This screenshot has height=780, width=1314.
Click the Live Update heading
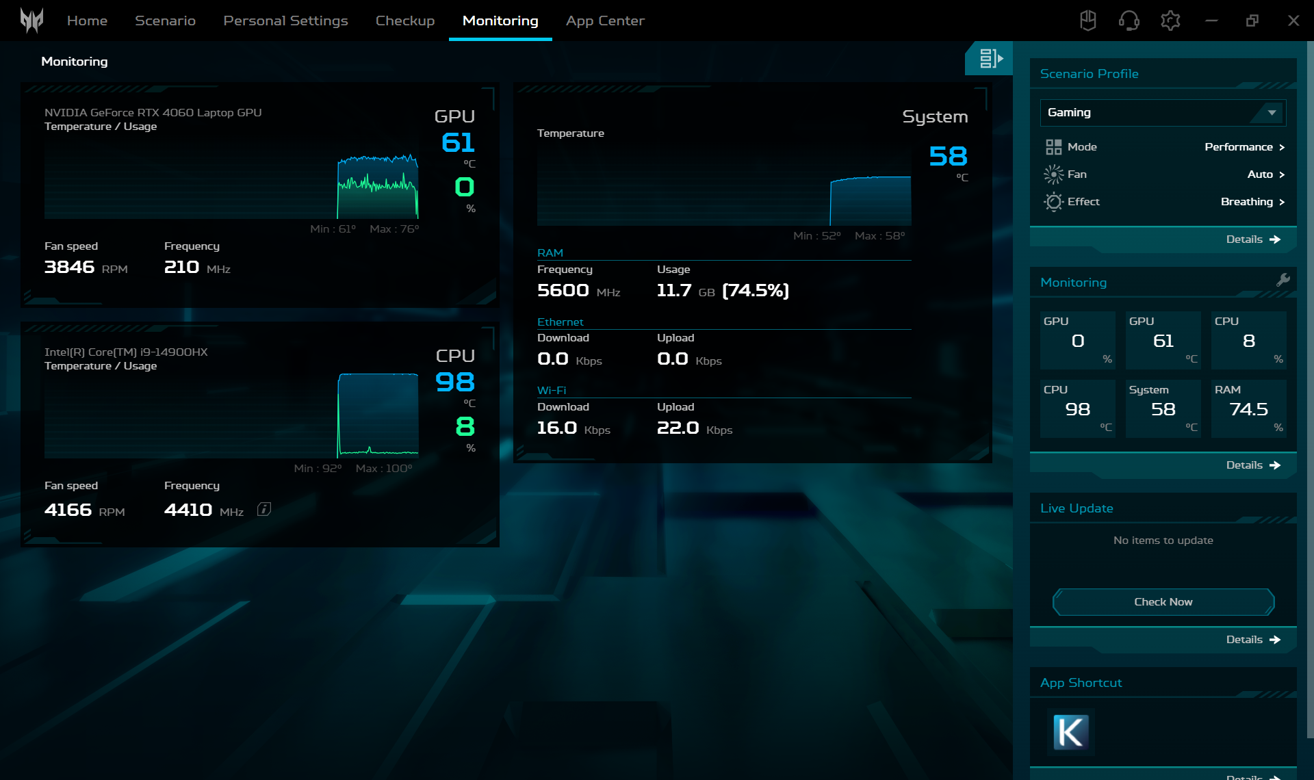[x=1077, y=508]
